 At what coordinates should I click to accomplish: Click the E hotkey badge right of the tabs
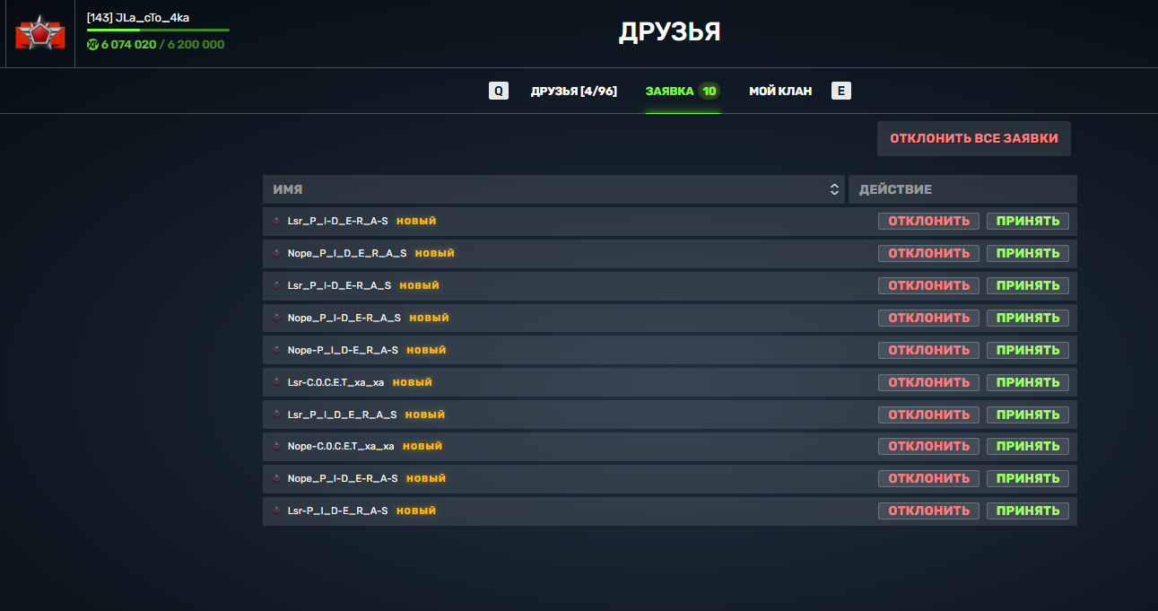coord(841,91)
